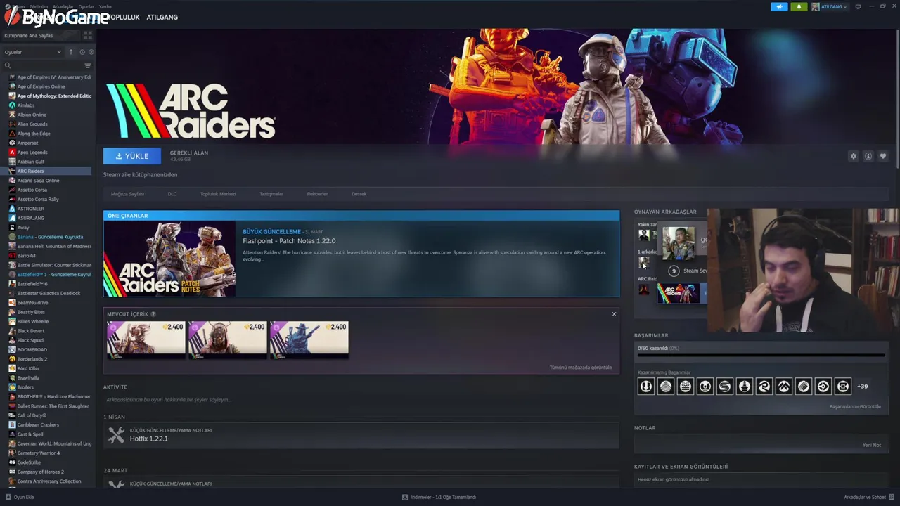900x506 pixels.
Task: Open the Destek tab
Action: tap(359, 194)
